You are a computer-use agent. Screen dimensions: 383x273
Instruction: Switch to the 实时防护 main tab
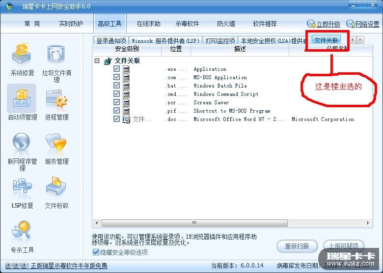[x=71, y=24]
